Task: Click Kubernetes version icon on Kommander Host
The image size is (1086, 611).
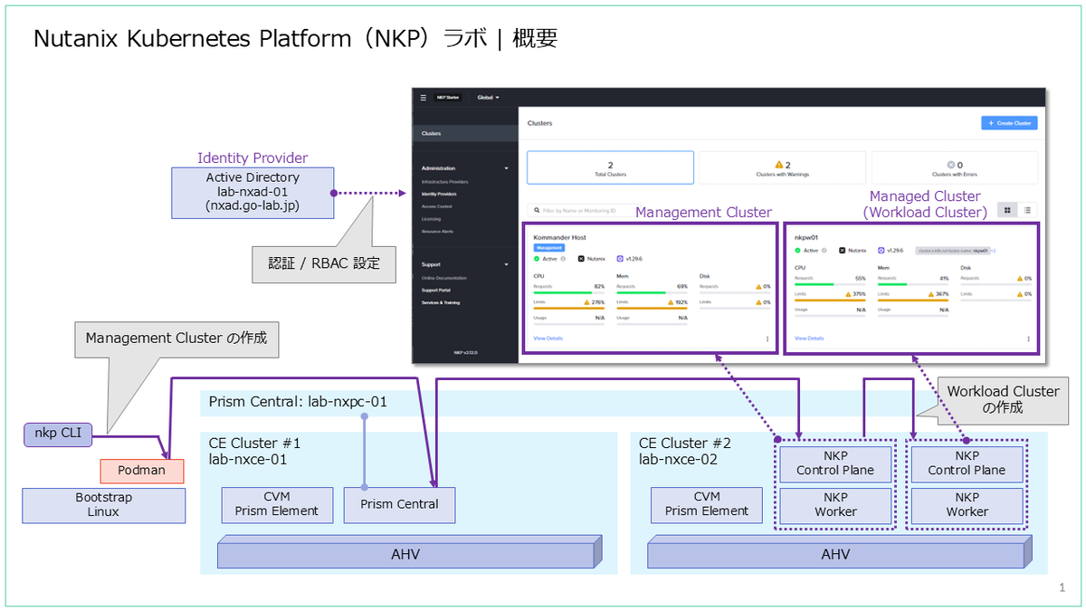Action: click(x=620, y=259)
